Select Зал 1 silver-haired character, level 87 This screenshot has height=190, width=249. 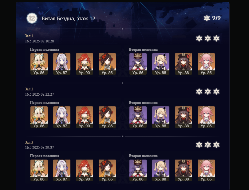61,64
